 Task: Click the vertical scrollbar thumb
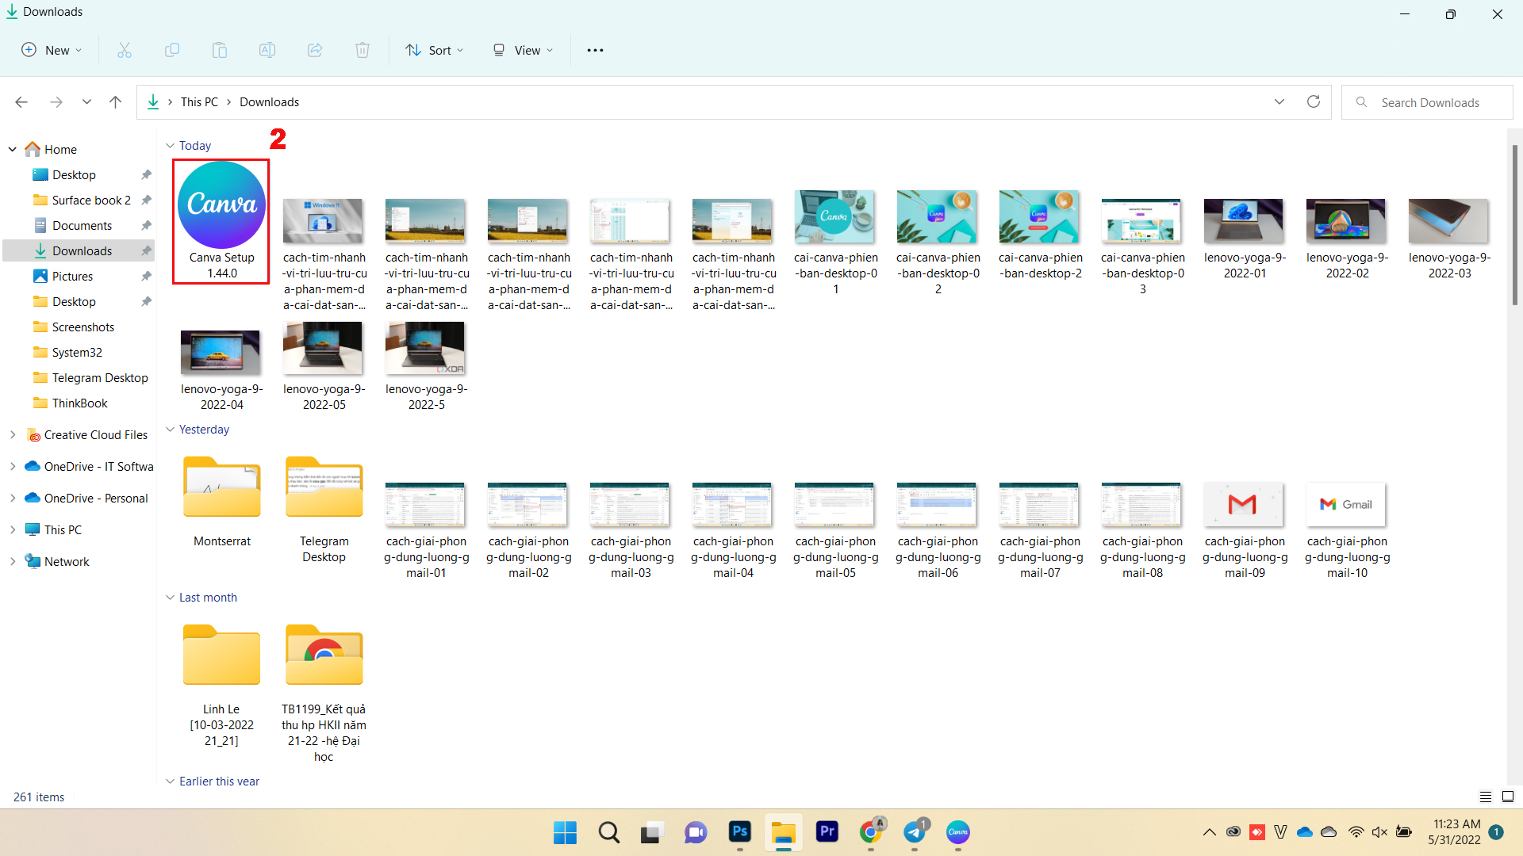[1515, 225]
